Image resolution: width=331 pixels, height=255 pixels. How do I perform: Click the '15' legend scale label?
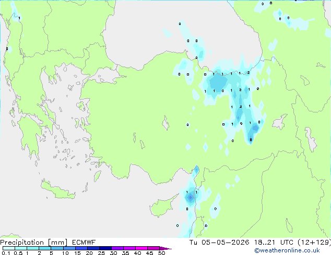pyautogui.click(x=77, y=253)
